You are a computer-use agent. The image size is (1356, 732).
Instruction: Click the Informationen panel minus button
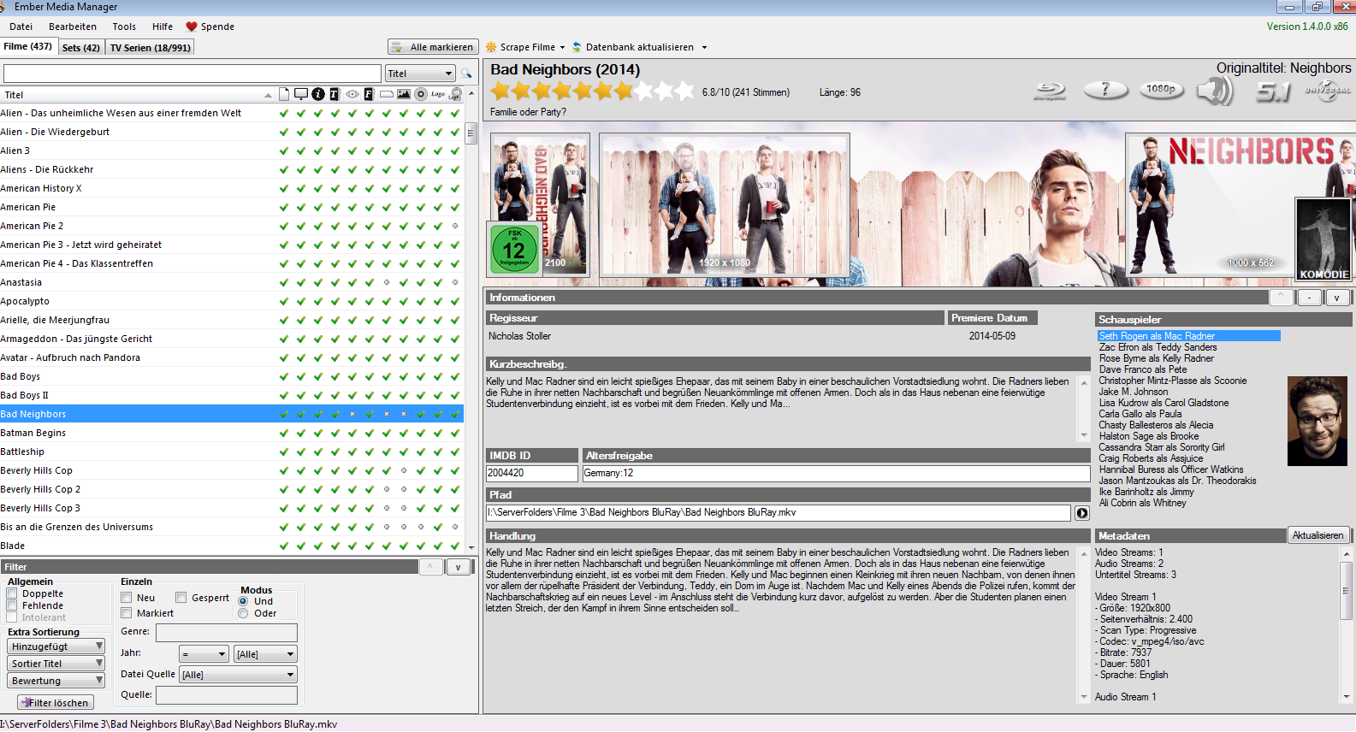1309,298
